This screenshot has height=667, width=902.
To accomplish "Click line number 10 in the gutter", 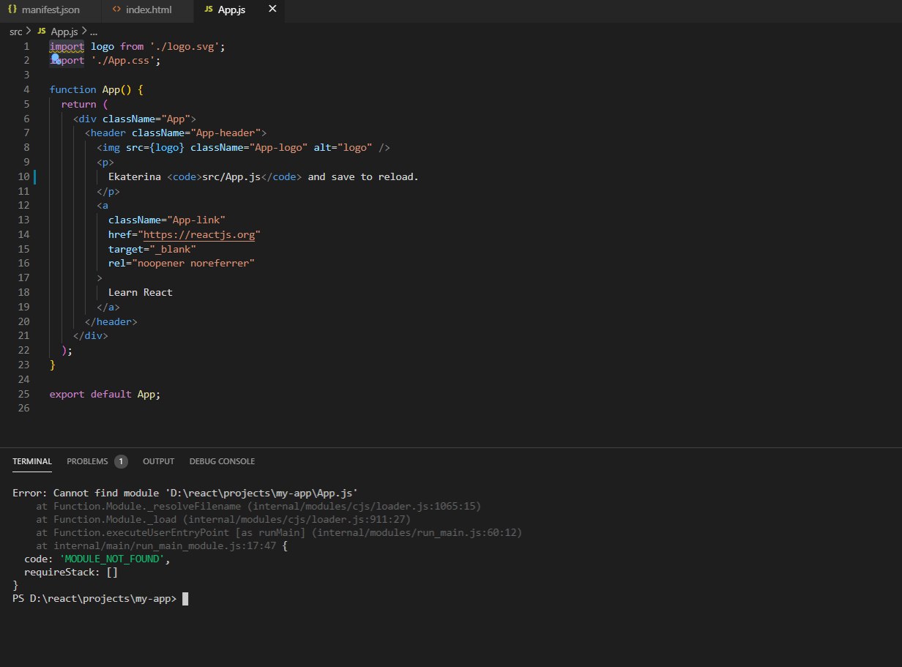I will point(23,176).
